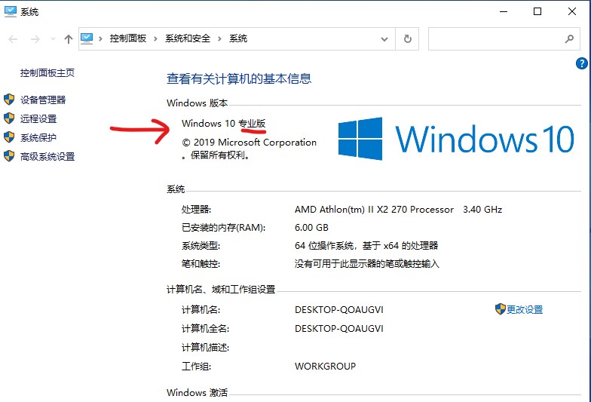Open 控制面板主页 link

47,72
